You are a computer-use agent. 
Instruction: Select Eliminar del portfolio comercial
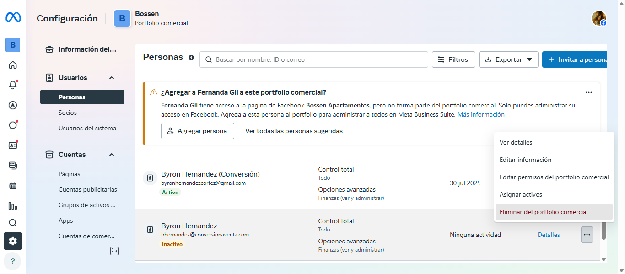[x=544, y=212]
